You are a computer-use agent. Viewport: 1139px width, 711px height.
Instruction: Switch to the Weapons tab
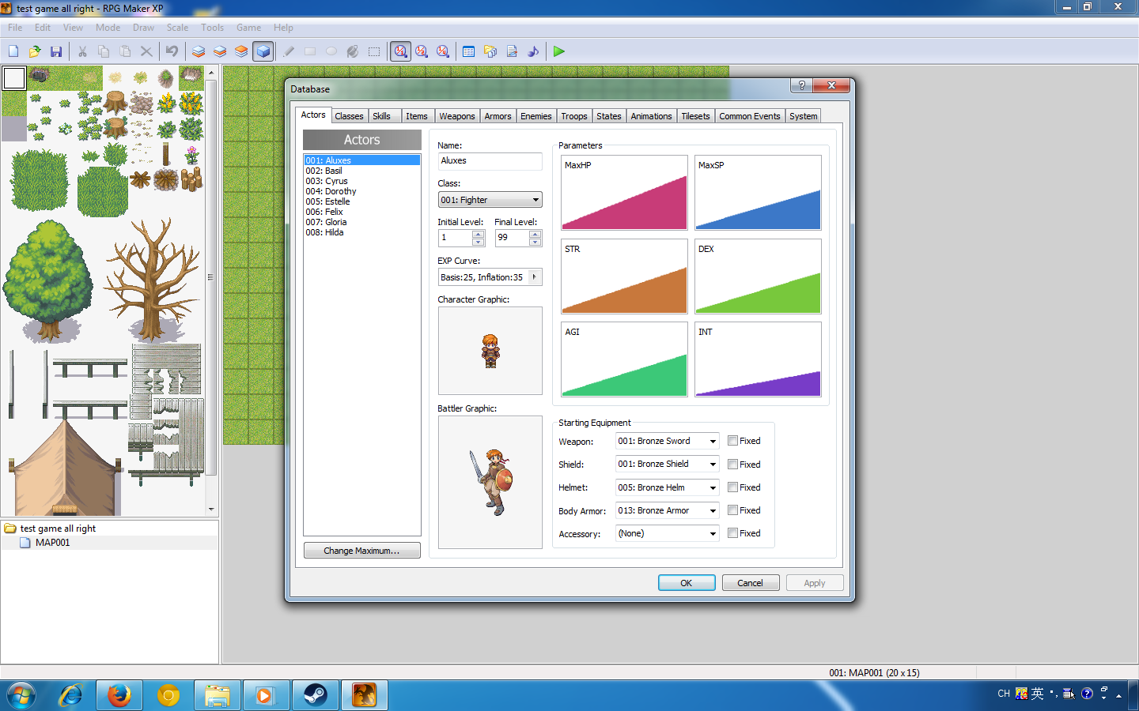(x=457, y=116)
